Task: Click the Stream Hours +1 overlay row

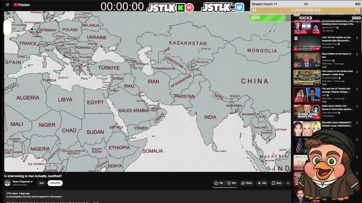Action: click(x=306, y=4)
